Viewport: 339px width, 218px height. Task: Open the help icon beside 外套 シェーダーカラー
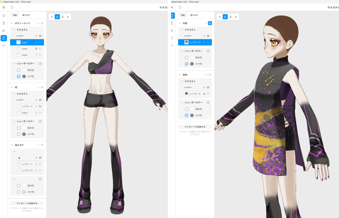[x=208, y=51]
